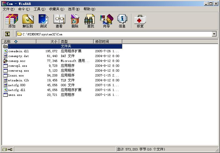
Task: Click the 查看 (View) toolbar icon
Action: click(59, 21)
